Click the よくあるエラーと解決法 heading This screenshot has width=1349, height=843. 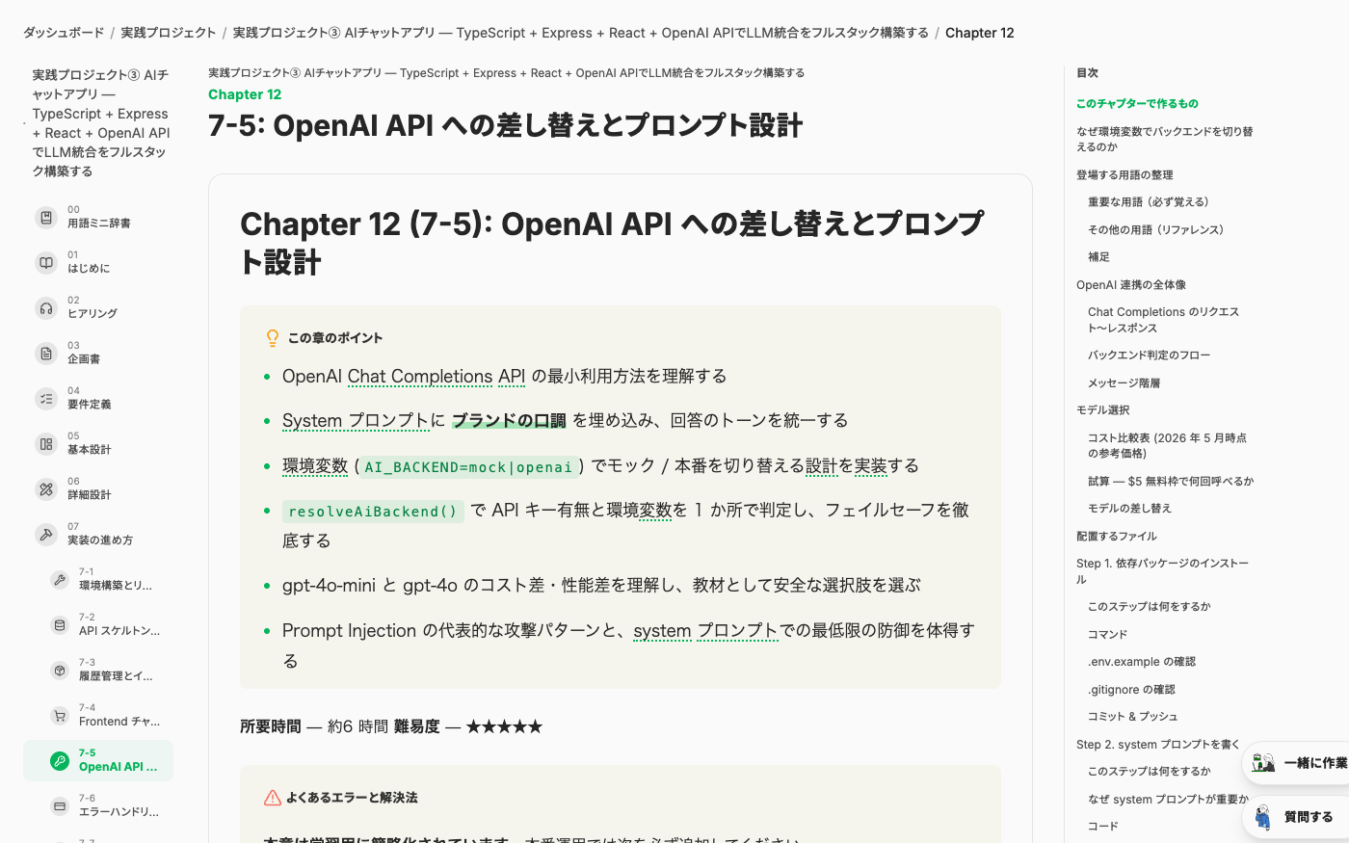351,798
